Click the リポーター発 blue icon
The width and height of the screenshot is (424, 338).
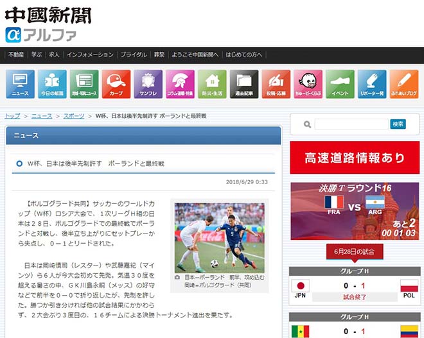pos(372,84)
